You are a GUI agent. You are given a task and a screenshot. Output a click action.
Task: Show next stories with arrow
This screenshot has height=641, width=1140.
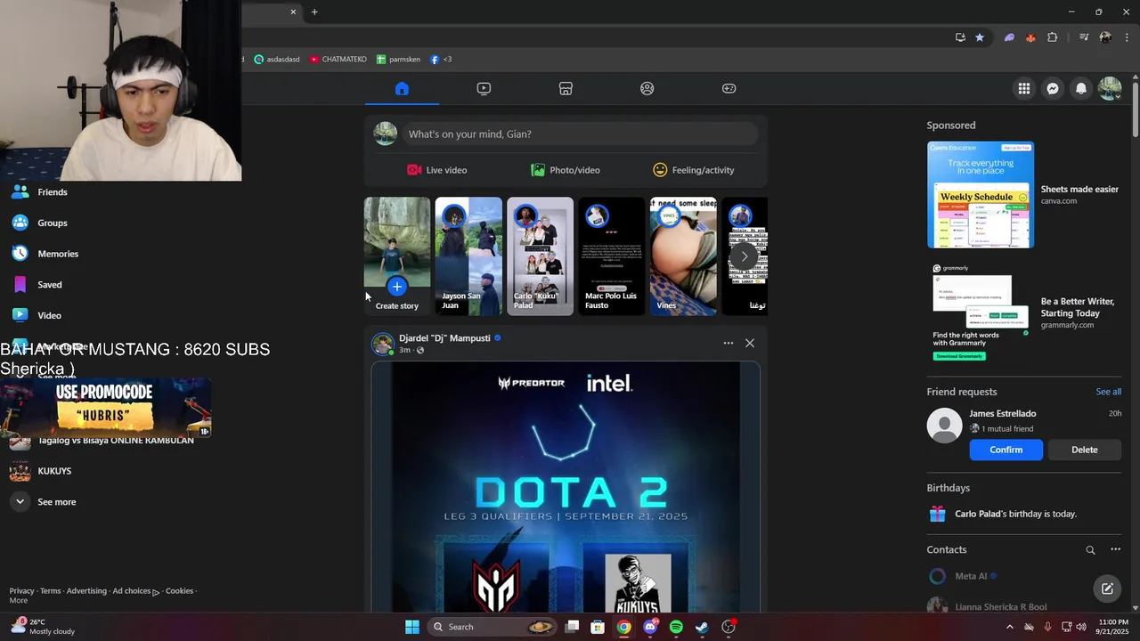(745, 256)
